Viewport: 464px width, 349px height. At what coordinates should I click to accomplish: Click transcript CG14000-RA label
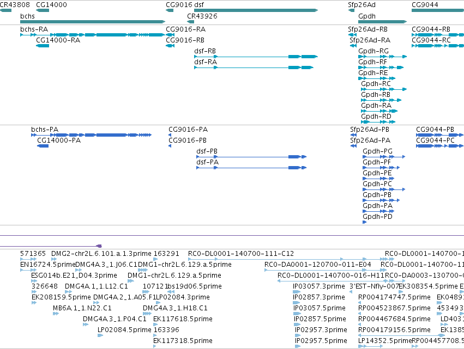tap(58, 40)
